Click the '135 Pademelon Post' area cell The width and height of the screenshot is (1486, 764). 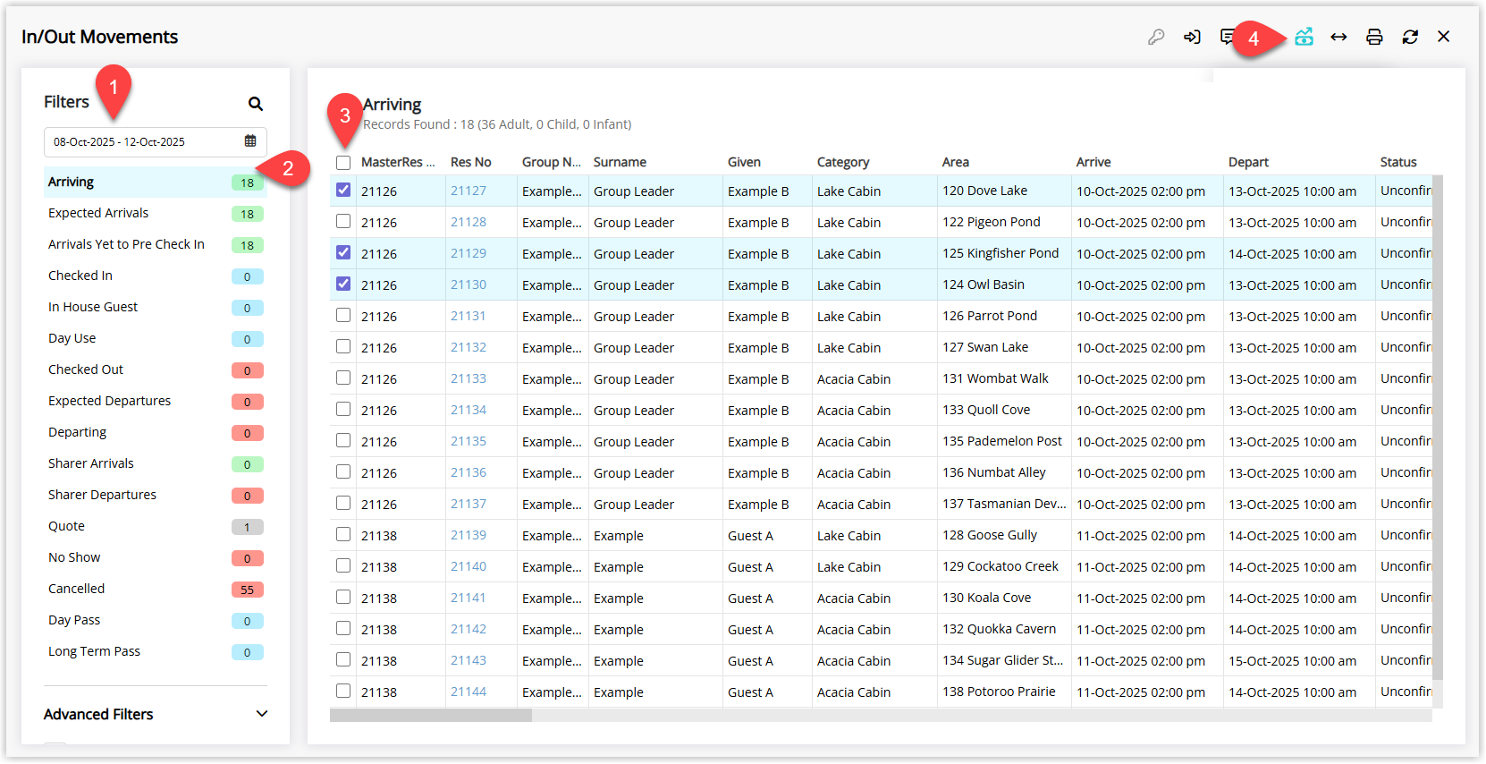pos(1002,441)
